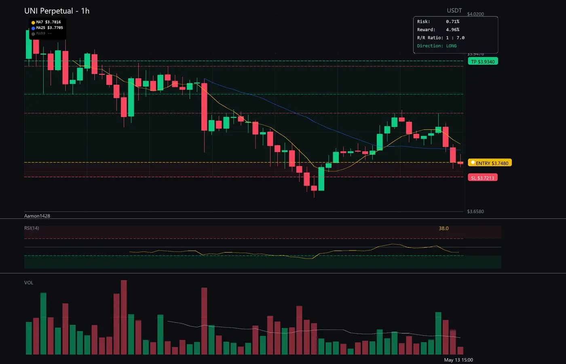This screenshot has width=566, height=364.
Task: Click the R/R Ratio 1 : 7.0 row
Action: [441, 38]
